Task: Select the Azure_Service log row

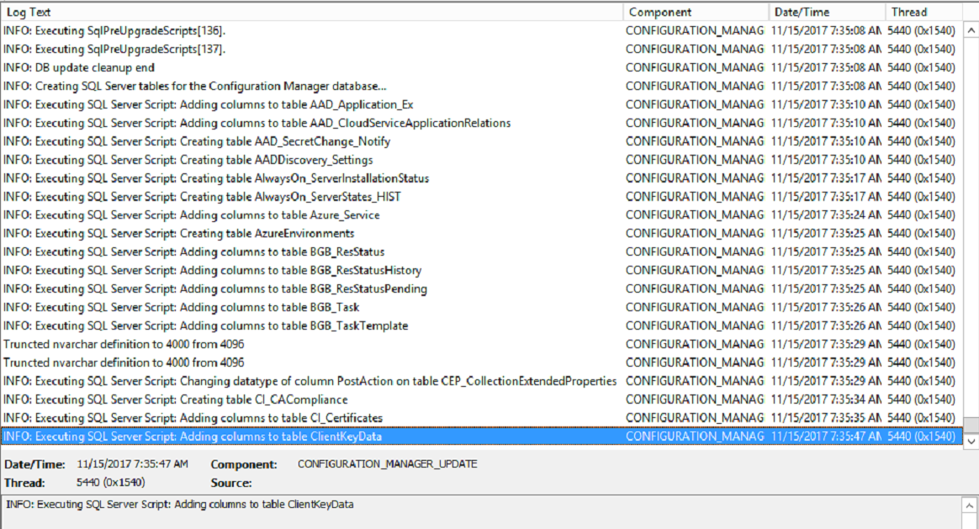Action: pyautogui.click(x=481, y=214)
